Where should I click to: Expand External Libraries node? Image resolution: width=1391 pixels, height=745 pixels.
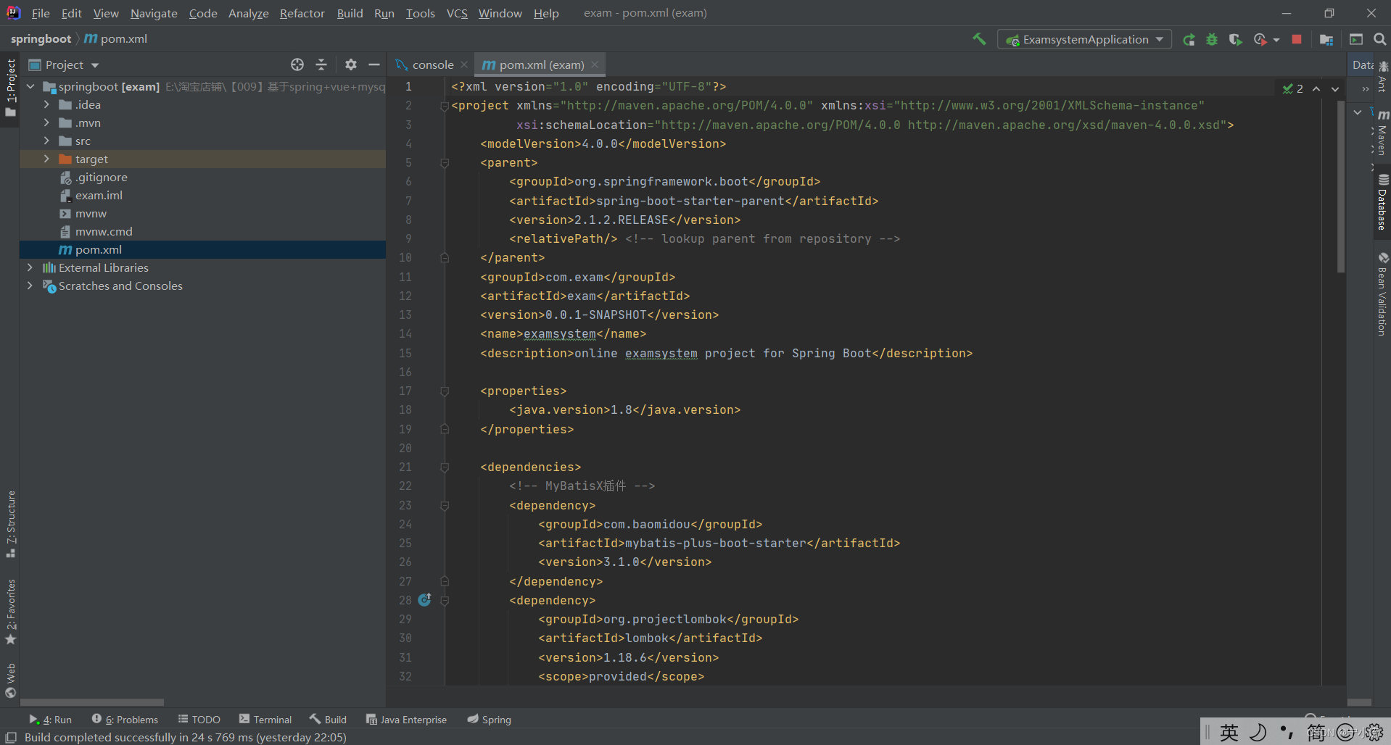pos(30,267)
